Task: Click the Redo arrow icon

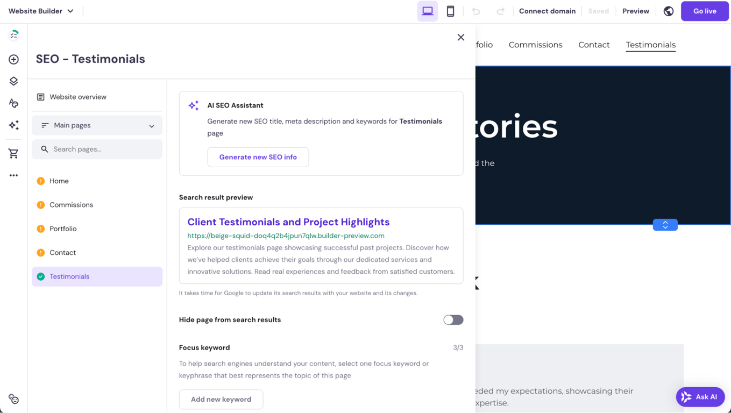Action: tap(498, 11)
